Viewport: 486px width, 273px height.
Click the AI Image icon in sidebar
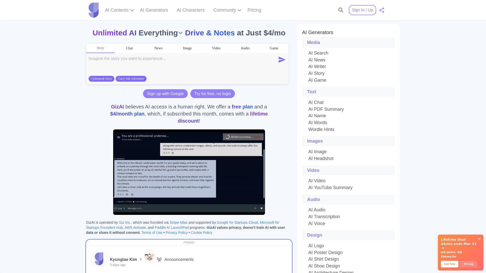tap(317, 152)
